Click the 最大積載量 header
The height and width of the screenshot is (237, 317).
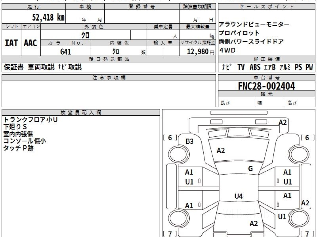198,27
